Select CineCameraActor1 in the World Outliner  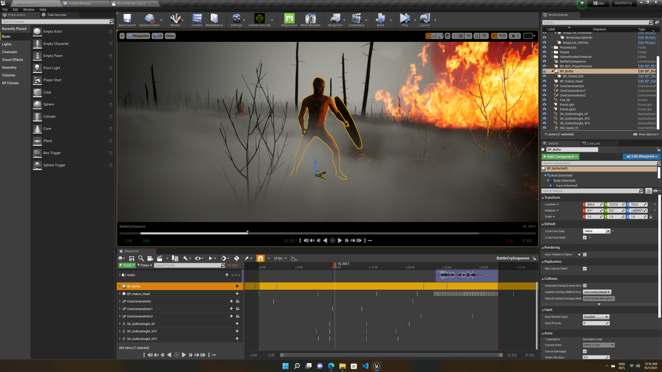[x=572, y=91]
